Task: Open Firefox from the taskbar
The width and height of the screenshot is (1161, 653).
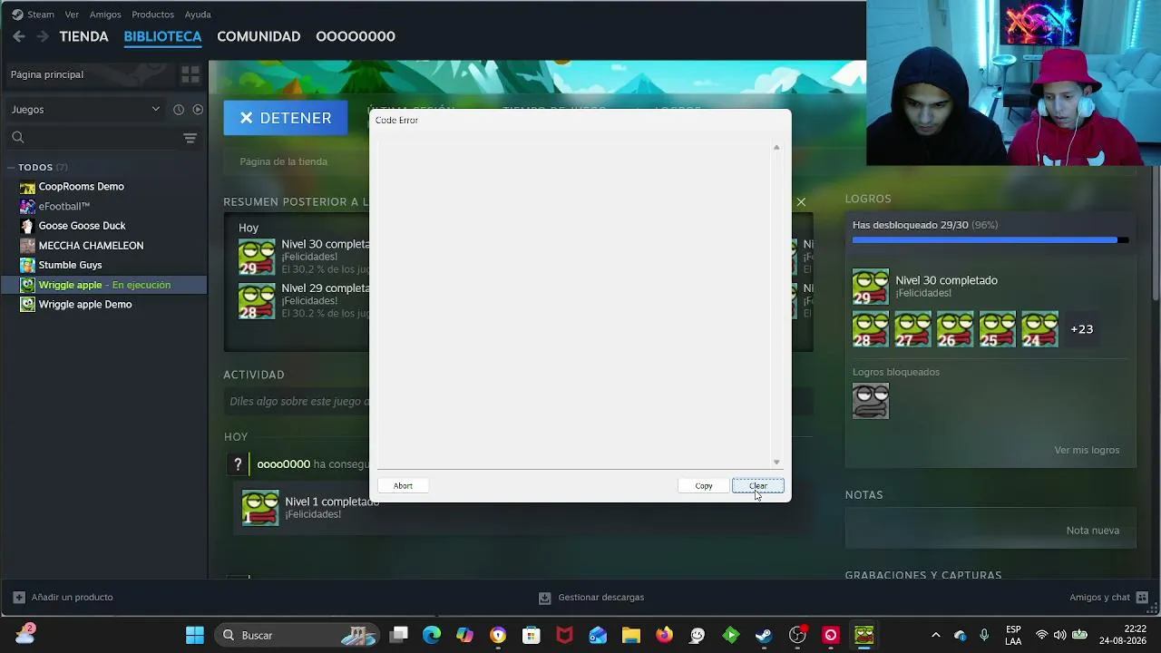Action: pyautogui.click(x=664, y=635)
